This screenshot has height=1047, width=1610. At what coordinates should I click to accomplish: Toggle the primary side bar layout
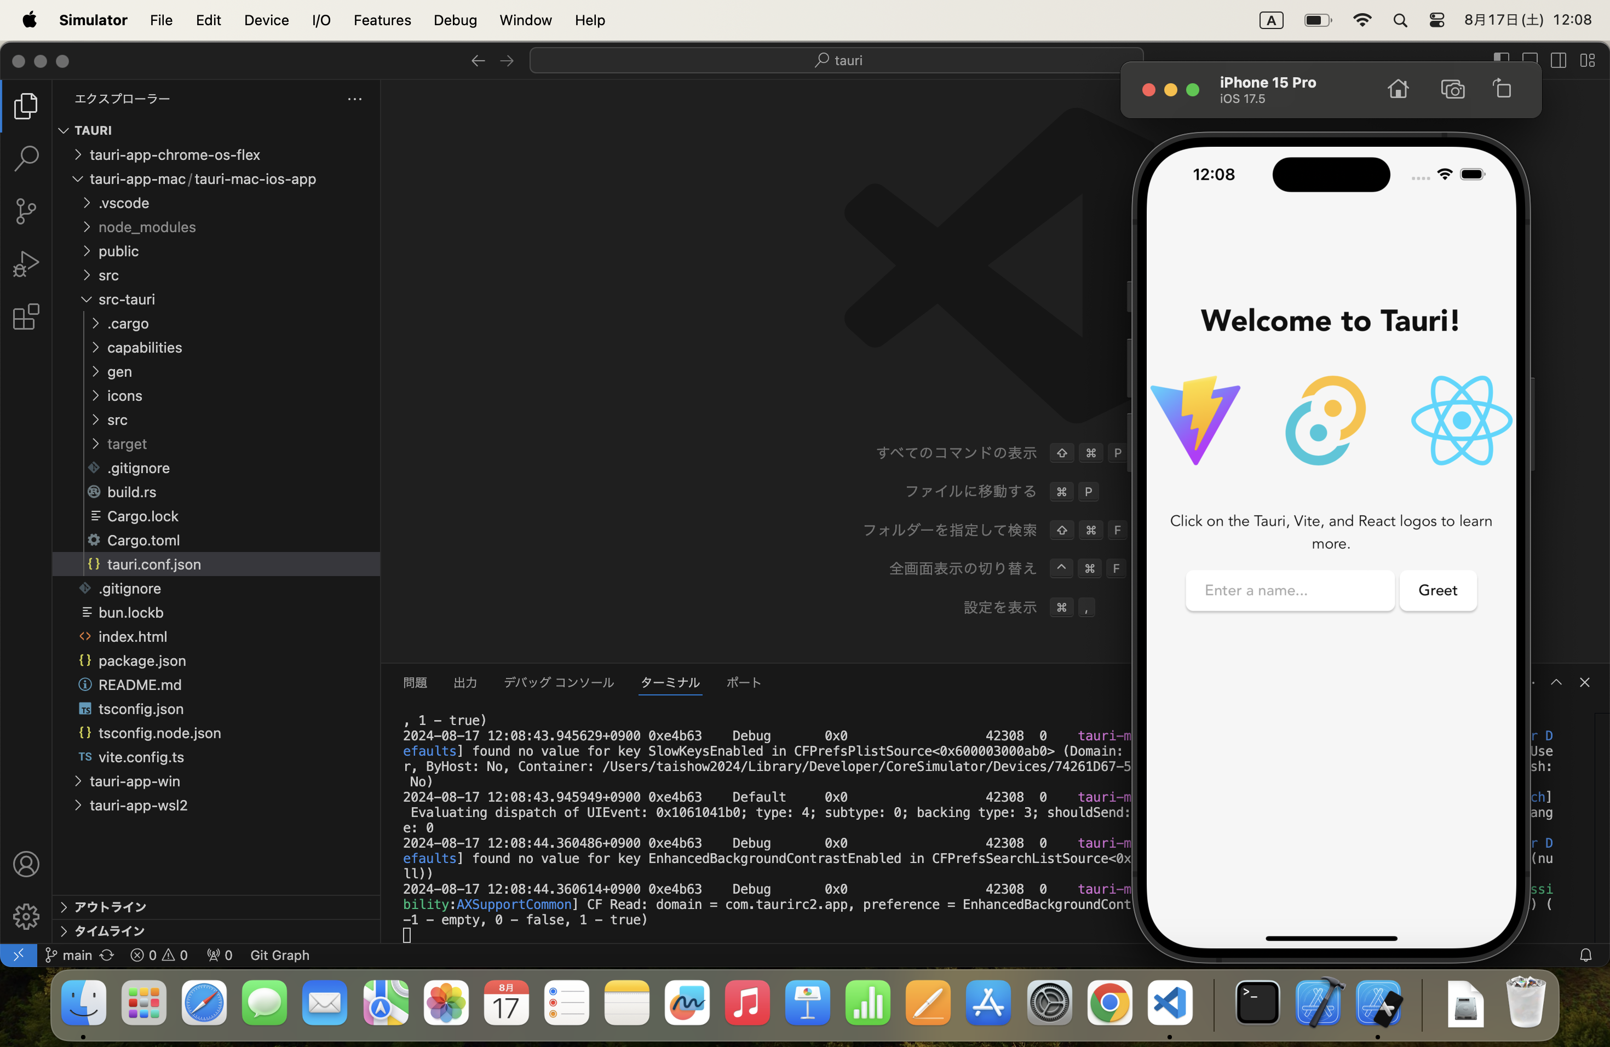pyautogui.click(x=1501, y=60)
